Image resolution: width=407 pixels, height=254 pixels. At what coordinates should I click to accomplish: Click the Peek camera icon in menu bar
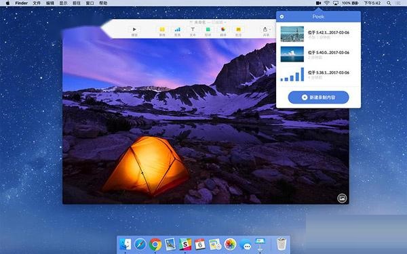318,3
